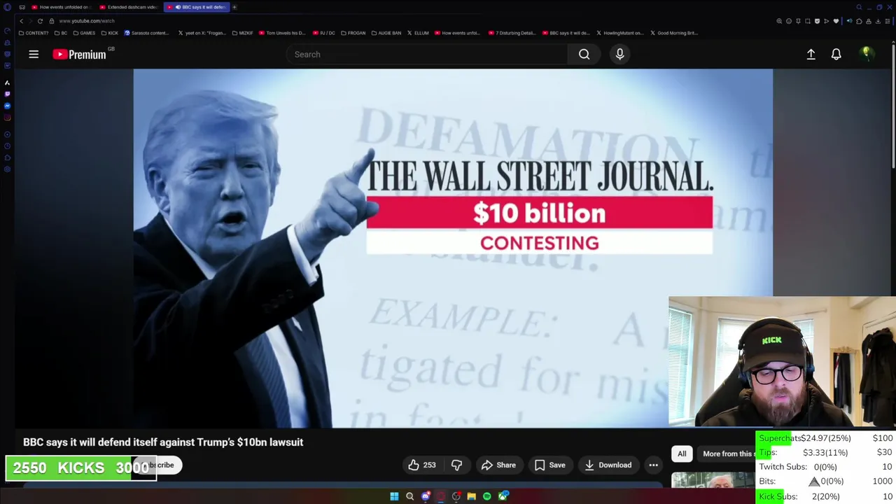Open the MIZKIF bookmarks folder
The image size is (896, 504).
pyautogui.click(x=242, y=33)
